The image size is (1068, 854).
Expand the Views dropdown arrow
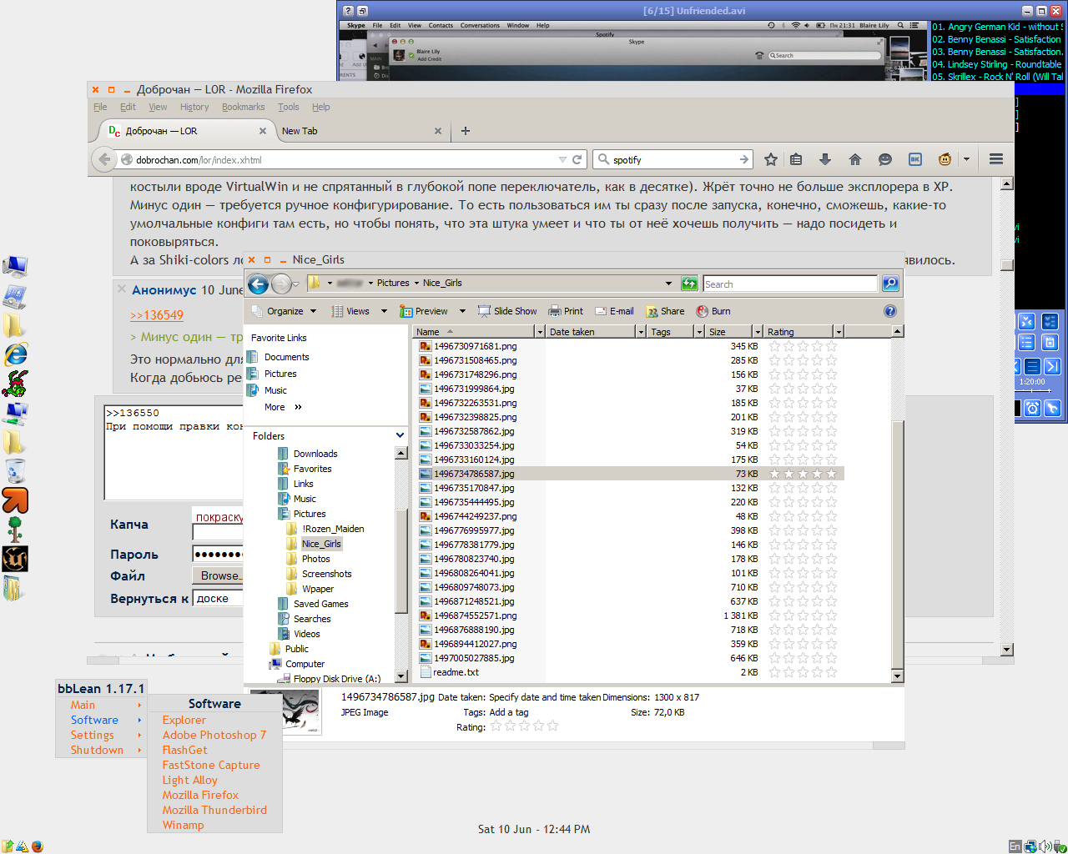point(384,311)
